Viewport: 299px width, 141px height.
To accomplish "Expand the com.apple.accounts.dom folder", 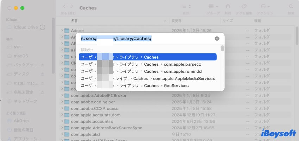I will point(62,115).
